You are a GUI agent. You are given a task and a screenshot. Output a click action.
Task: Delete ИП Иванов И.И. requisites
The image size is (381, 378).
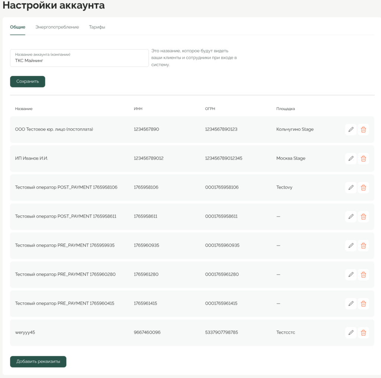pos(364,158)
